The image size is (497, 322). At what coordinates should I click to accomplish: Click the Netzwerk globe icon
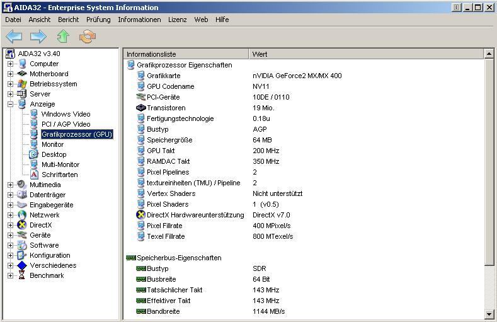tap(22, 215)
